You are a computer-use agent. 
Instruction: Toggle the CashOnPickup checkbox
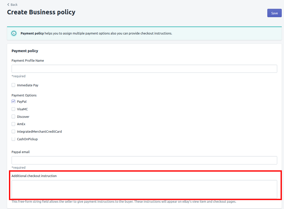point(13,139)
